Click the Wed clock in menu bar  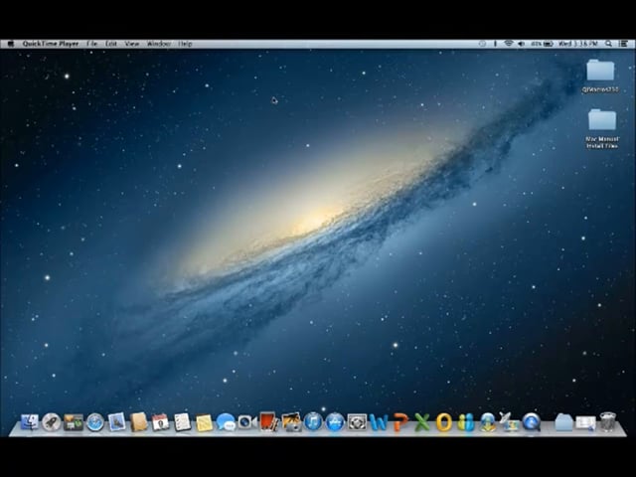click(578, 44)
